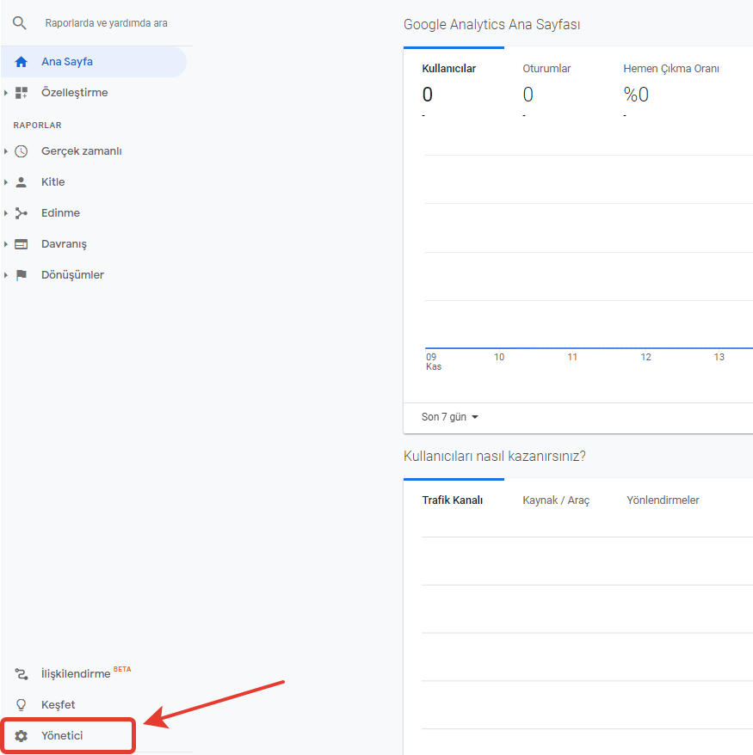Image resolution: width=753 pixels, height=755 pixels.
Task: Open the Gerçek zamanlı report label
Action: [x=82, y=151]
